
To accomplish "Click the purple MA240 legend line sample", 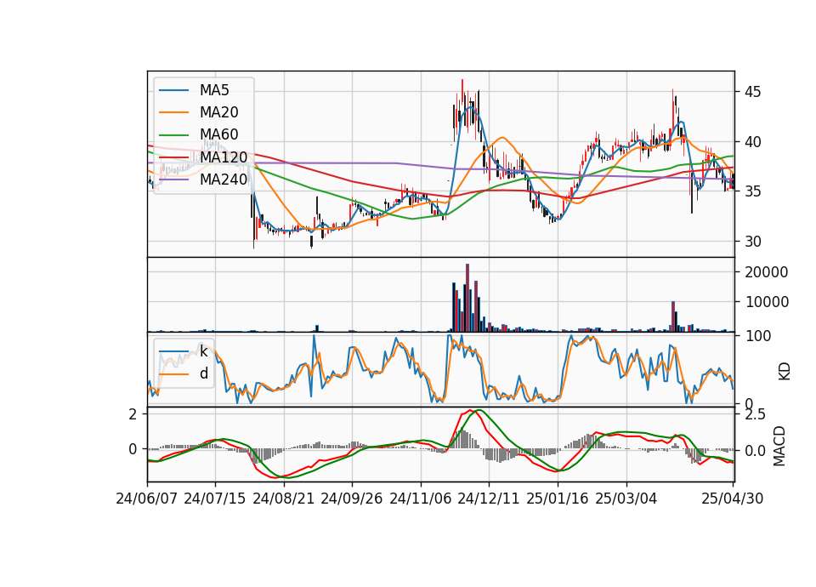I will point(173,180).
